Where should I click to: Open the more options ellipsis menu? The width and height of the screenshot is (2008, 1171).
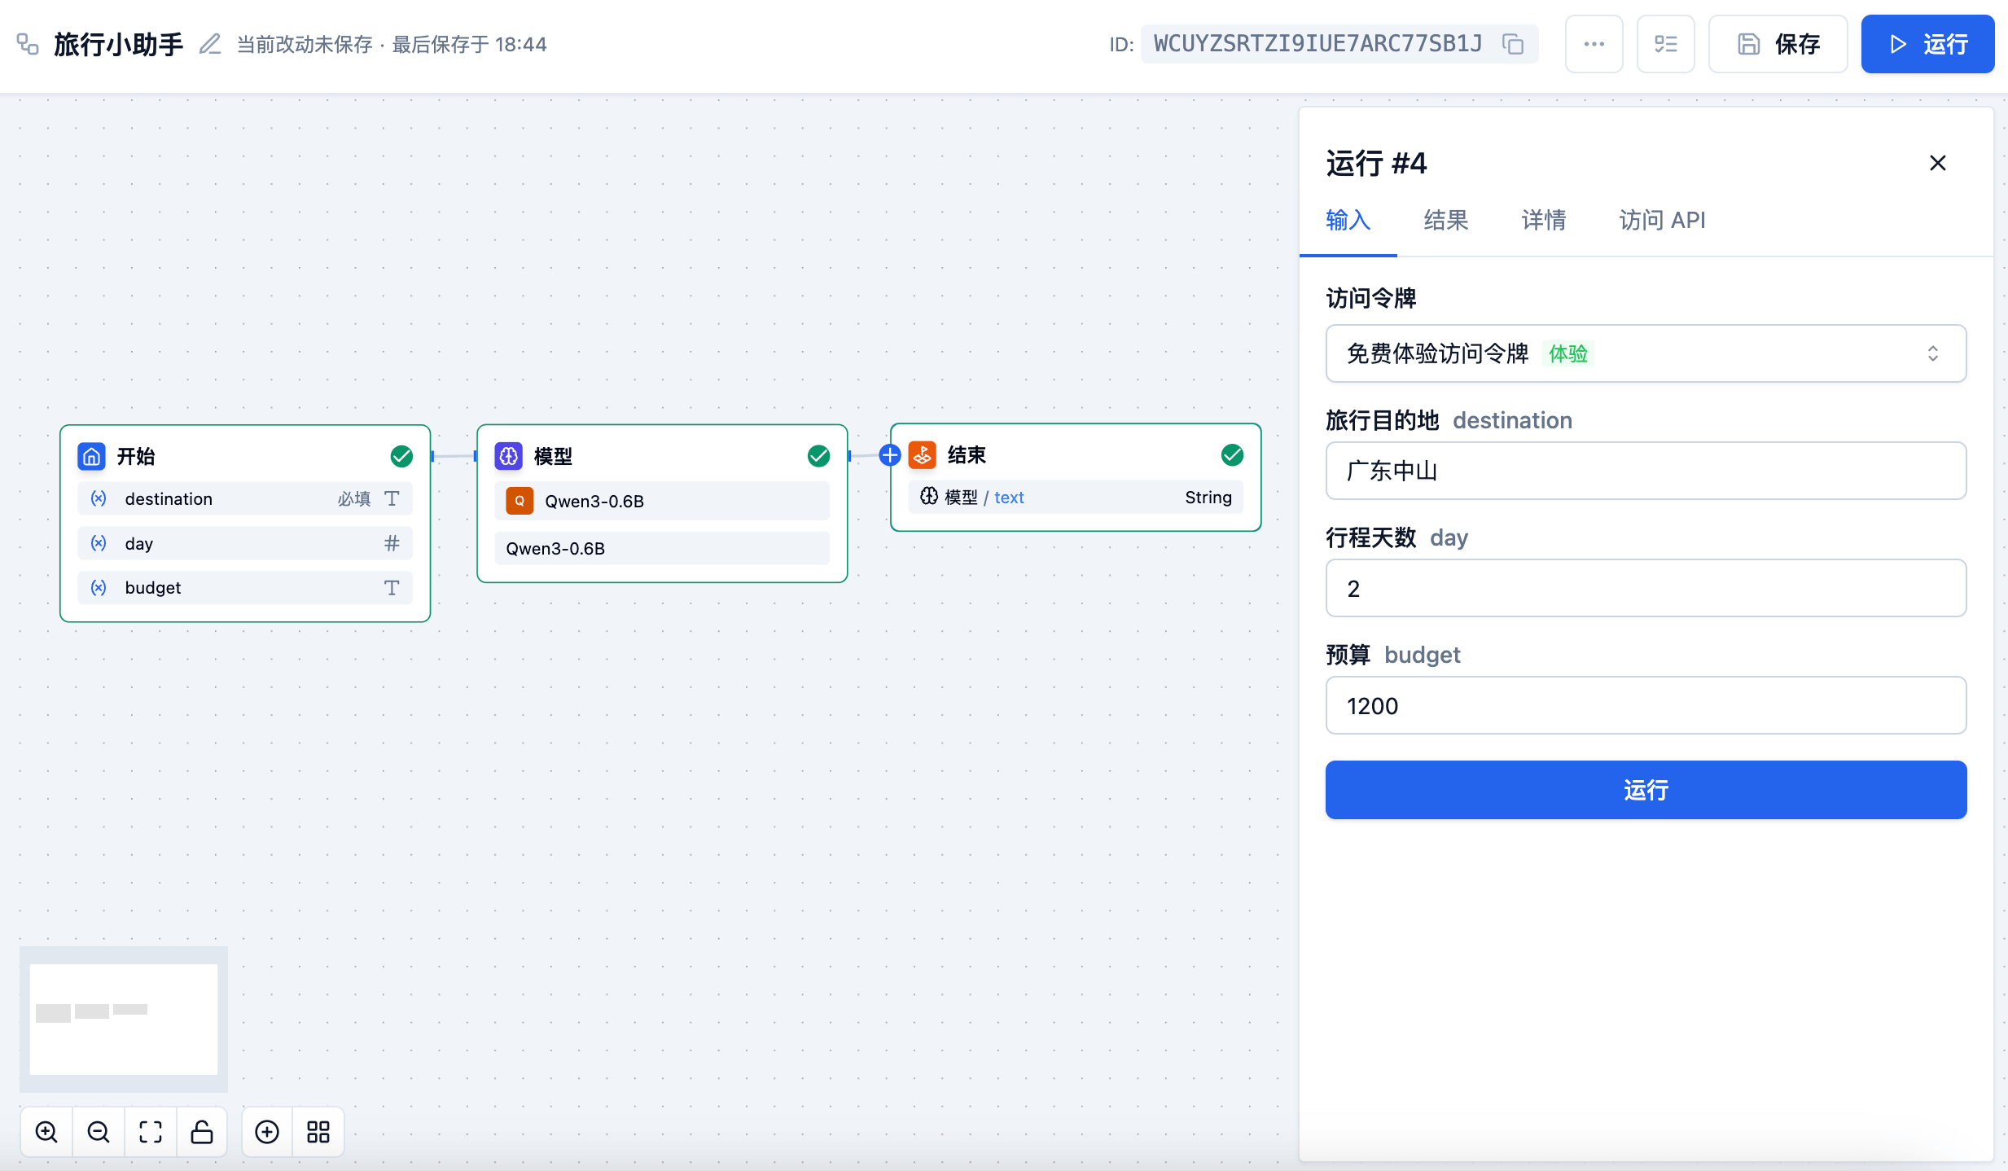[1594, 44]
